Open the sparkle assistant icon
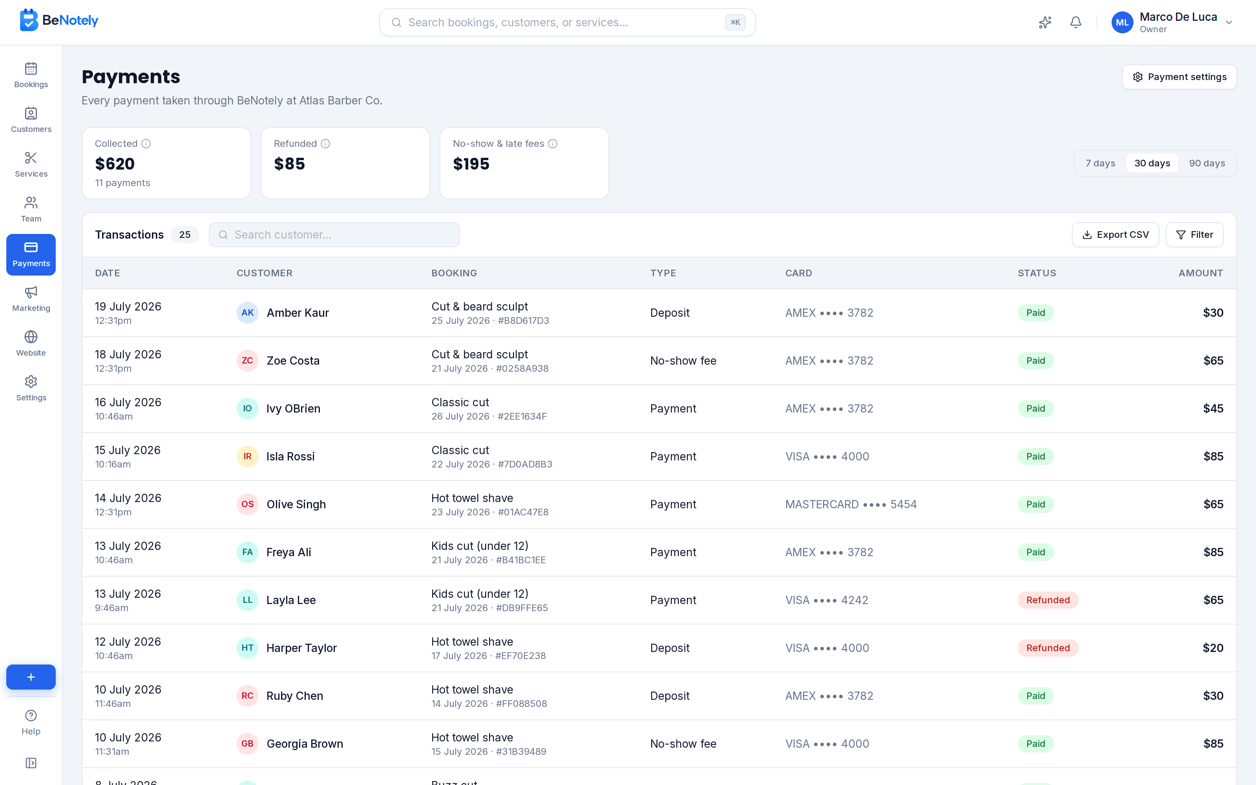 pos(1045,22)
